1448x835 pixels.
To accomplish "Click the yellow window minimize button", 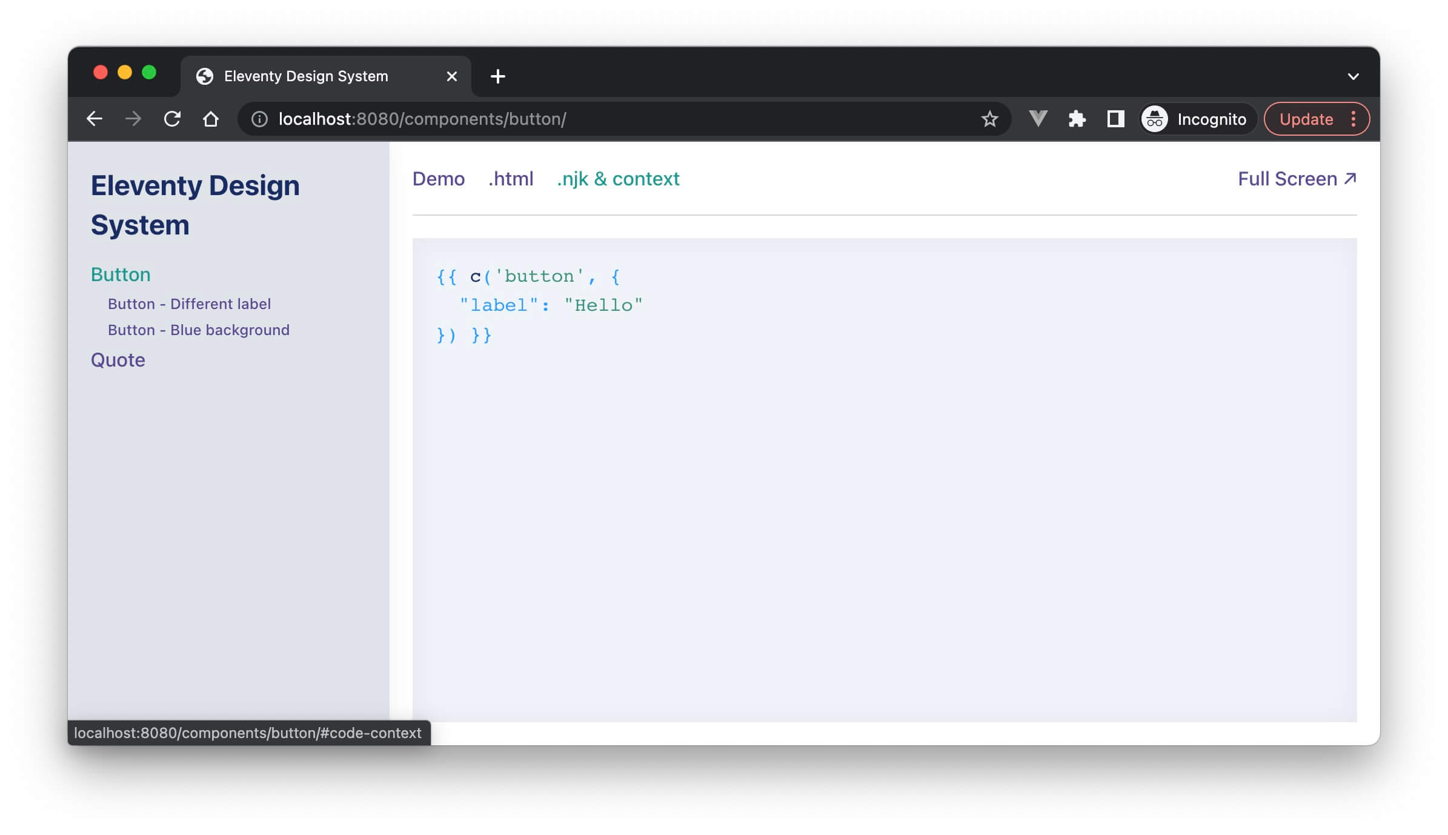I will pyautogui.click(x=125, y=73).
